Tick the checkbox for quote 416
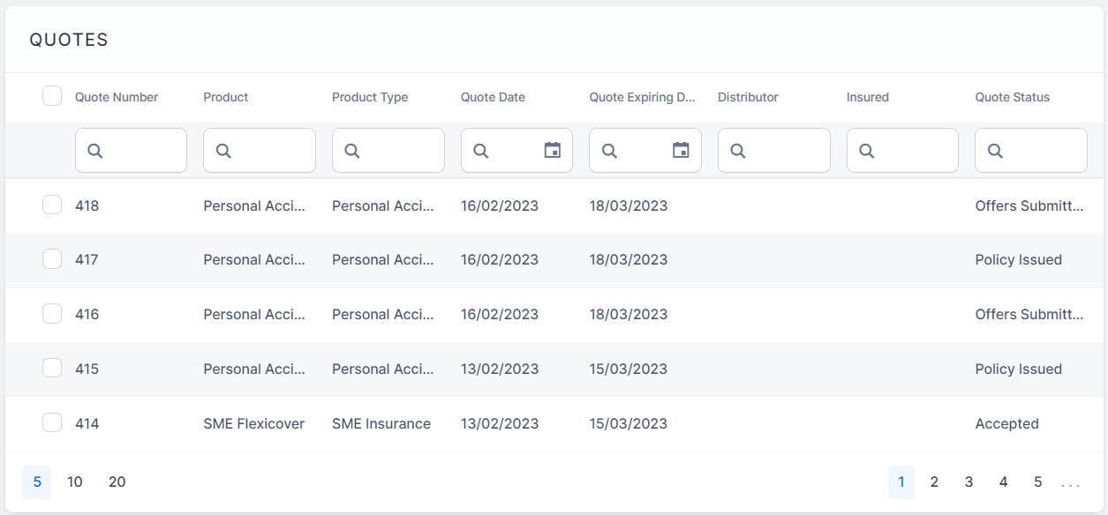The width and height of the screenshot is (1108, 515). coord(52,313)
